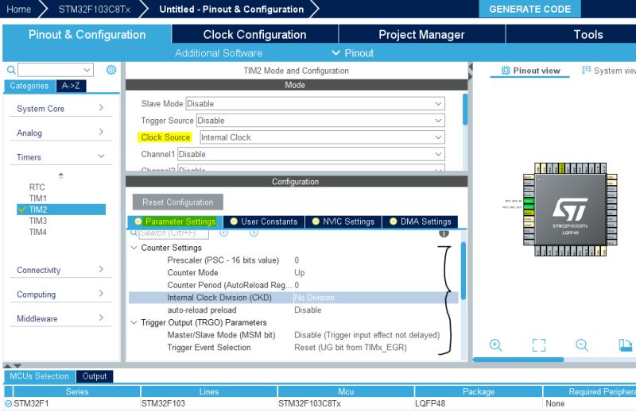
Task: Click auto-reload preload Disable value
Action: pos(308,310)
